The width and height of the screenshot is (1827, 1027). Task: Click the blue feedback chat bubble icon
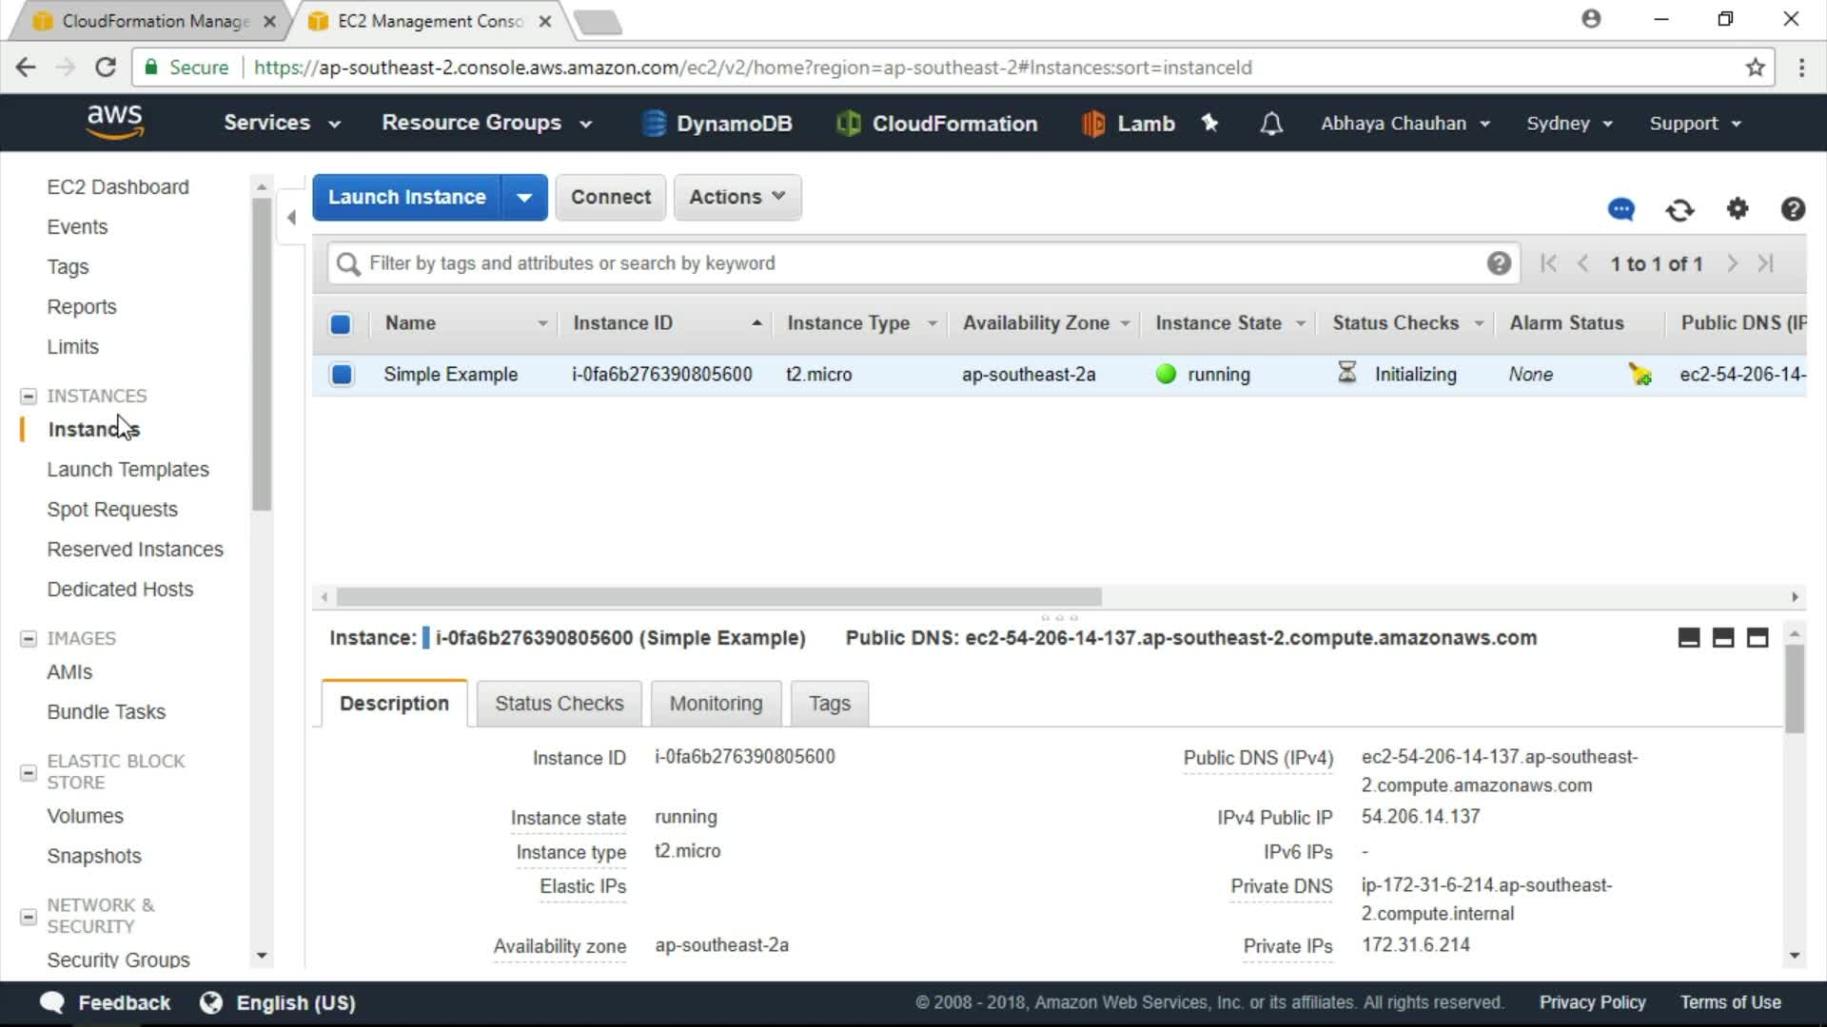point(1621,209)
